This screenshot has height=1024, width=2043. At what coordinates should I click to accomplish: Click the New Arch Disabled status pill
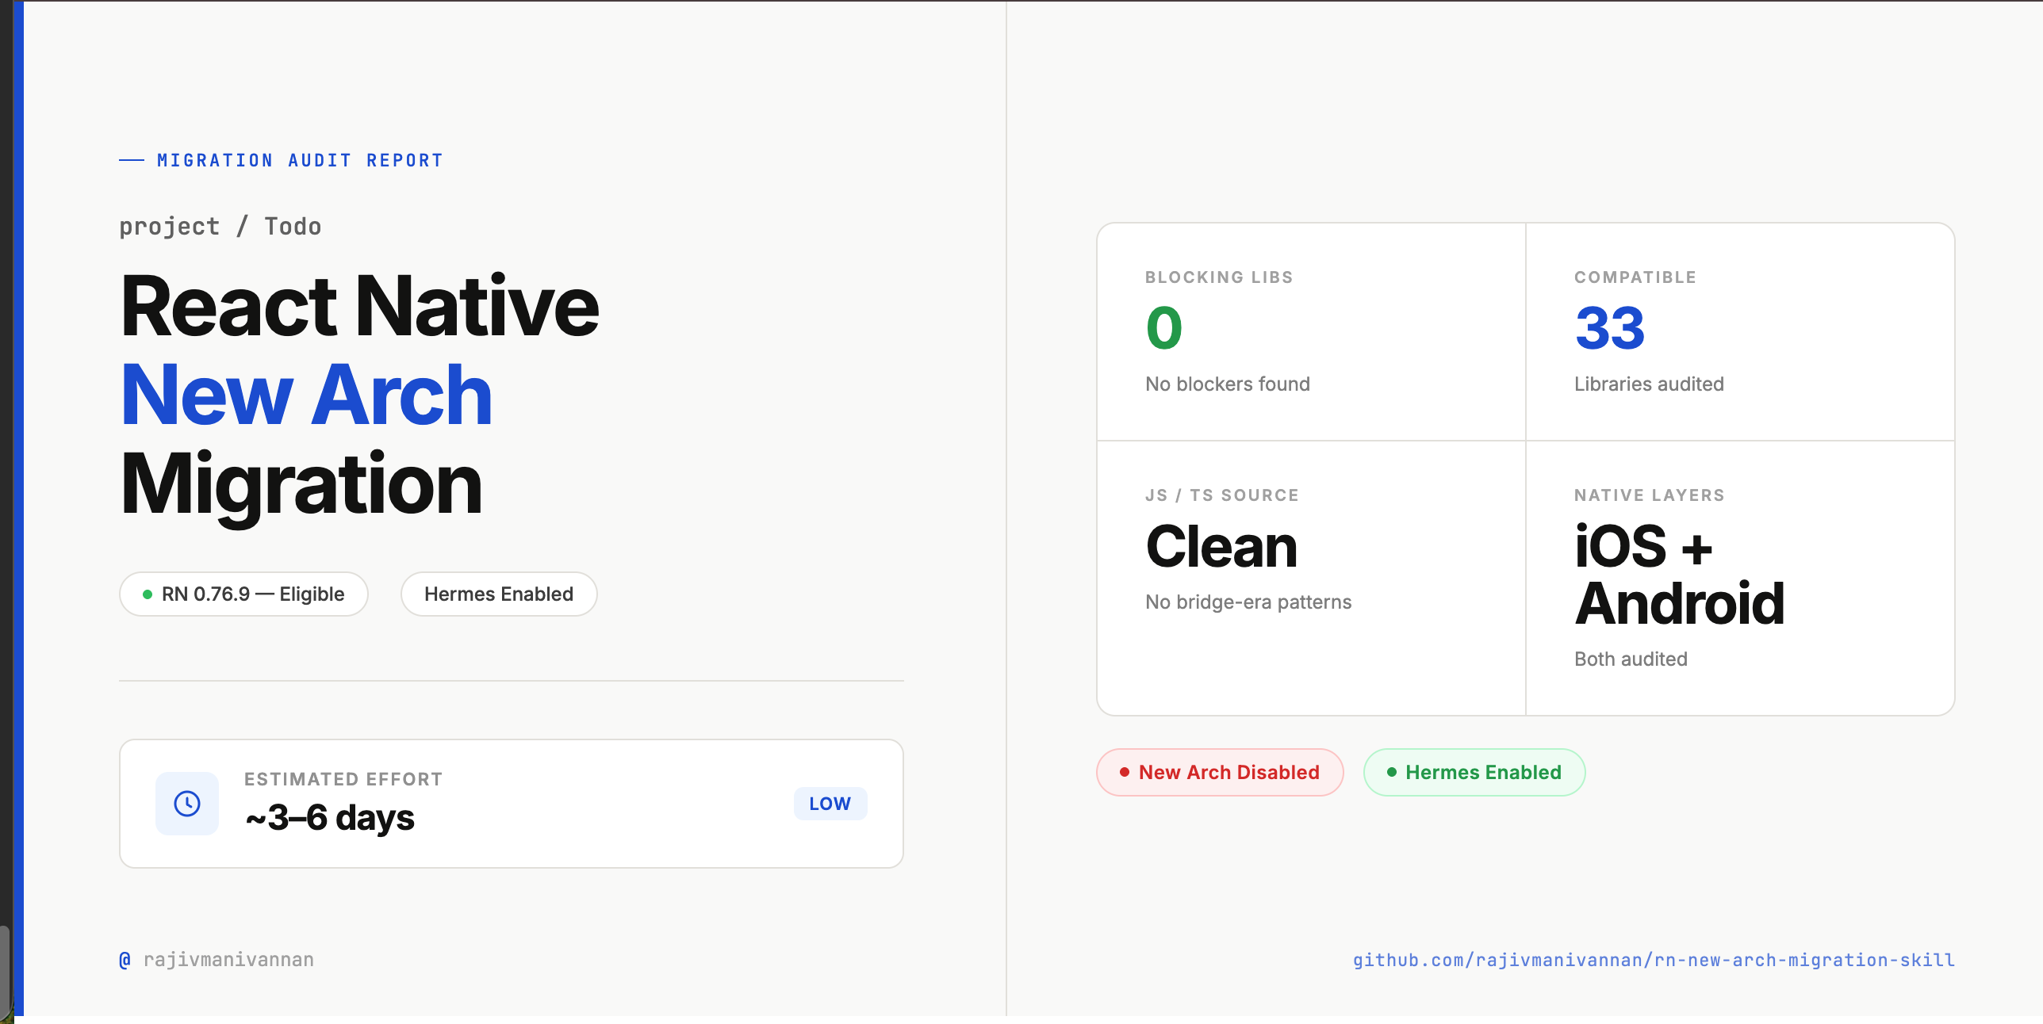tap(1220, 772)
